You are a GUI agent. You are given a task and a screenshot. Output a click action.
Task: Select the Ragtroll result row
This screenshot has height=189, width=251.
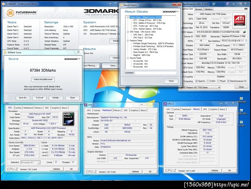pyautogui.click(x=141, y=55)
